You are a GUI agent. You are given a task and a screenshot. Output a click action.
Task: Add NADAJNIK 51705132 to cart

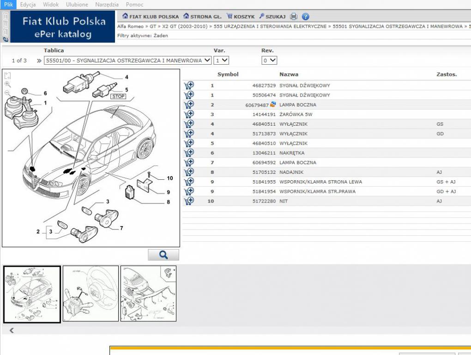pyautogui.click(x=189, y=172)
